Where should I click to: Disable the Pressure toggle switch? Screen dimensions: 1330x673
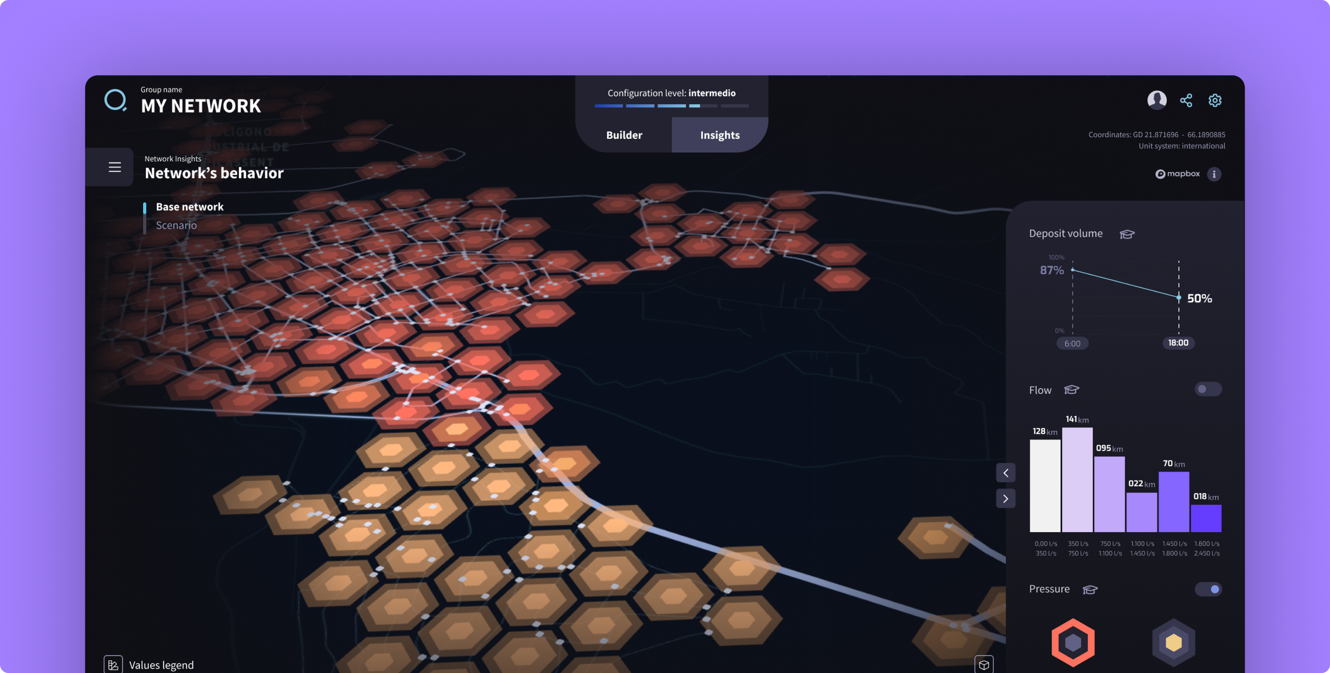[x=1208, y=589]
